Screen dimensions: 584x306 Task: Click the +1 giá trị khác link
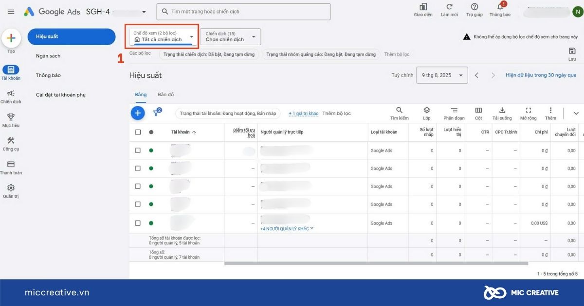click(x=303, y=113)
